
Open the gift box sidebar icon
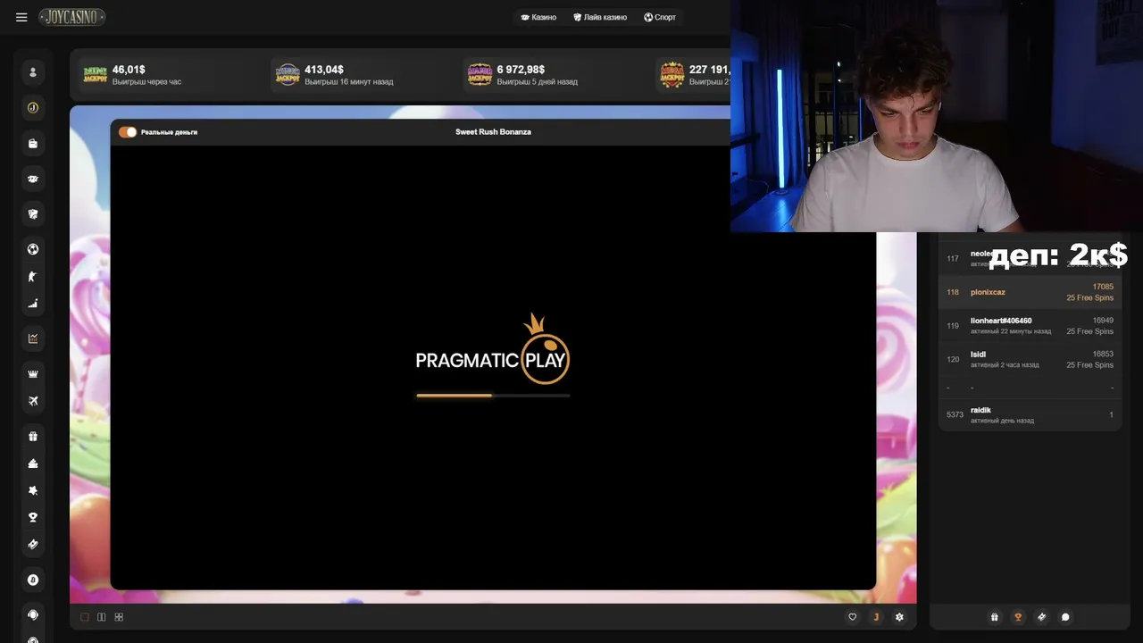click(x=33, y=437)
